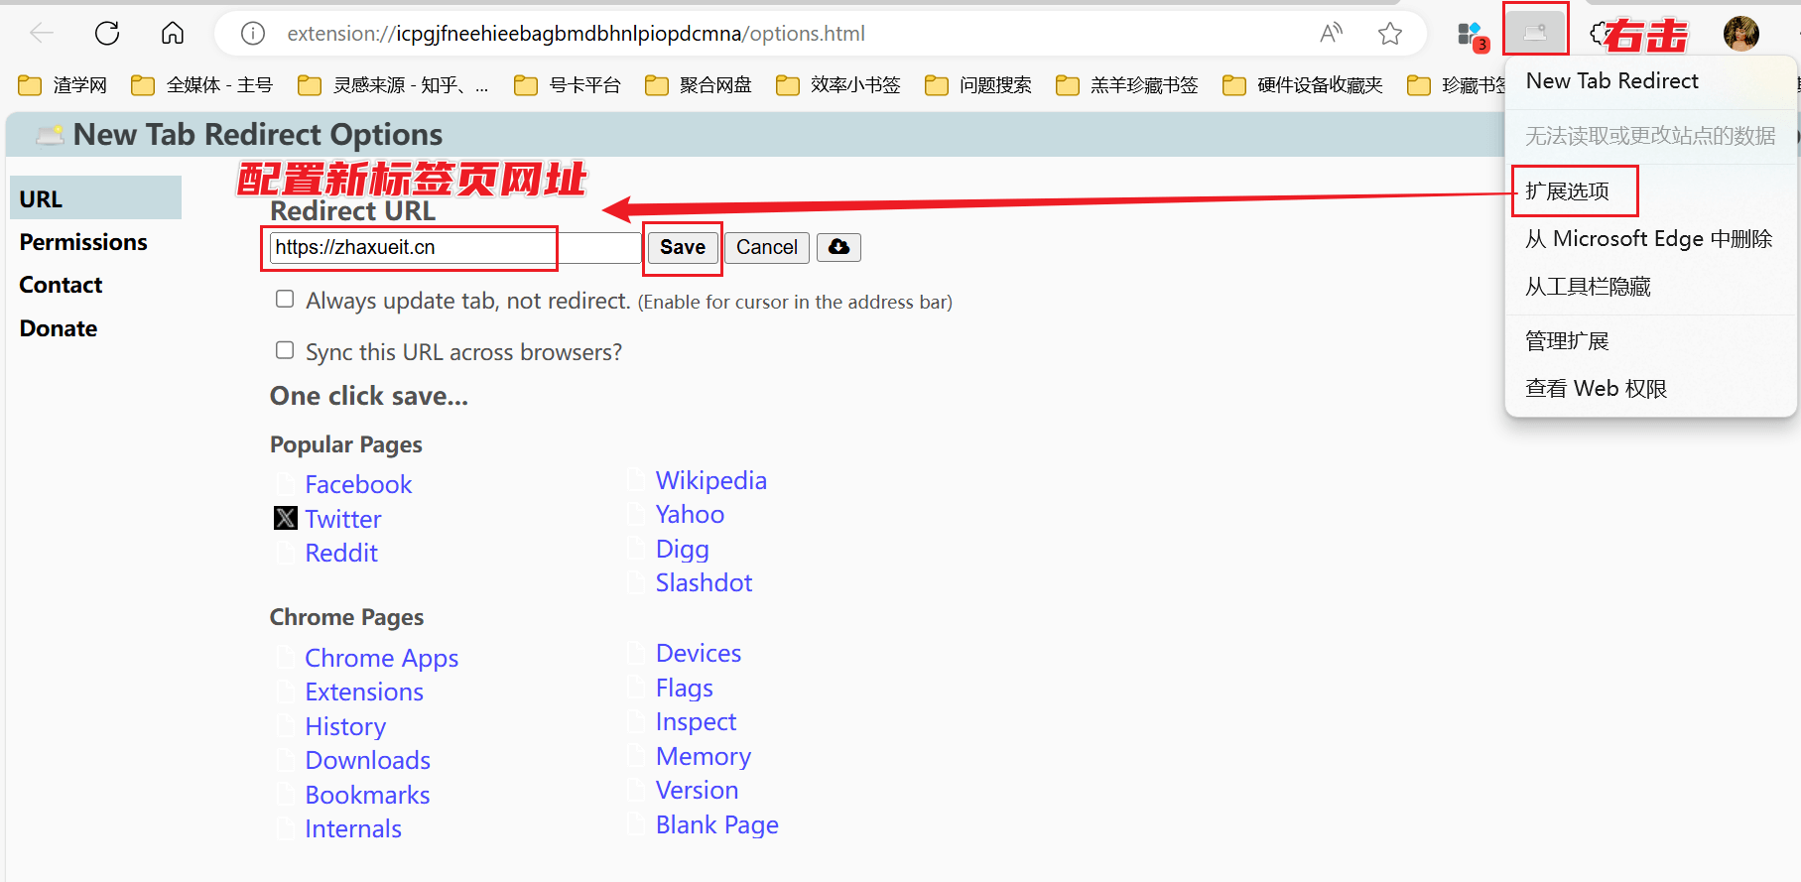The height and width of the screenshot is (882, 1801).
Task: Open the Donate sidebar tab
Action: [x=59, y=328]
